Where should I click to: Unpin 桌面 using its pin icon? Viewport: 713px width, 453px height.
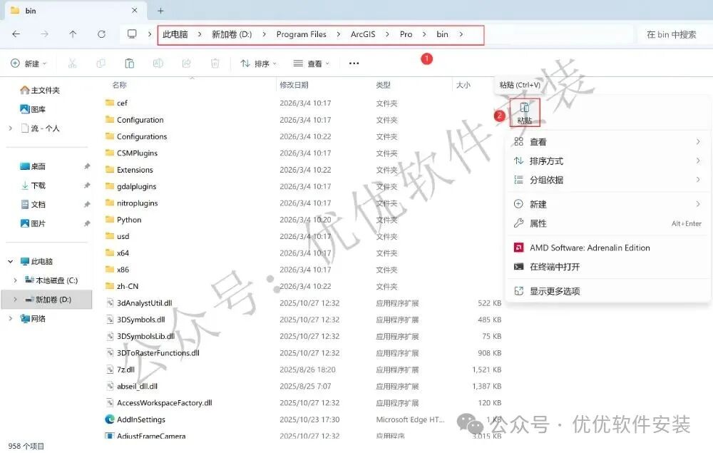click(87, 166)
